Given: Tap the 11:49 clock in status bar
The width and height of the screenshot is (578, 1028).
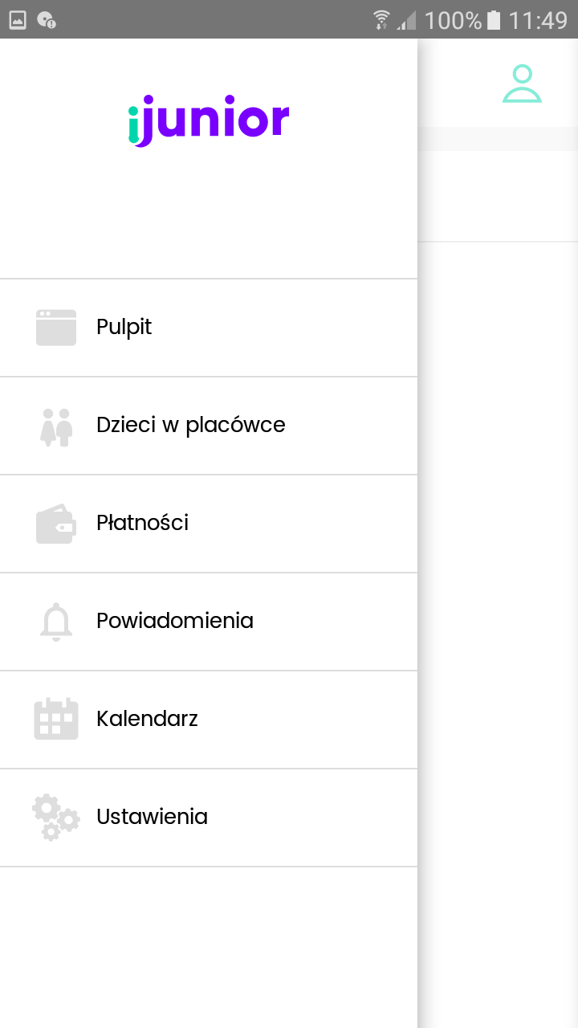Looking at the screenshot, I should pyautogui.click(x=538, y=20).
